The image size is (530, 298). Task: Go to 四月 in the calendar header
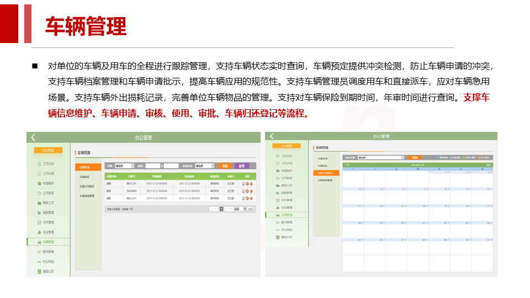(x=489, y=164)
